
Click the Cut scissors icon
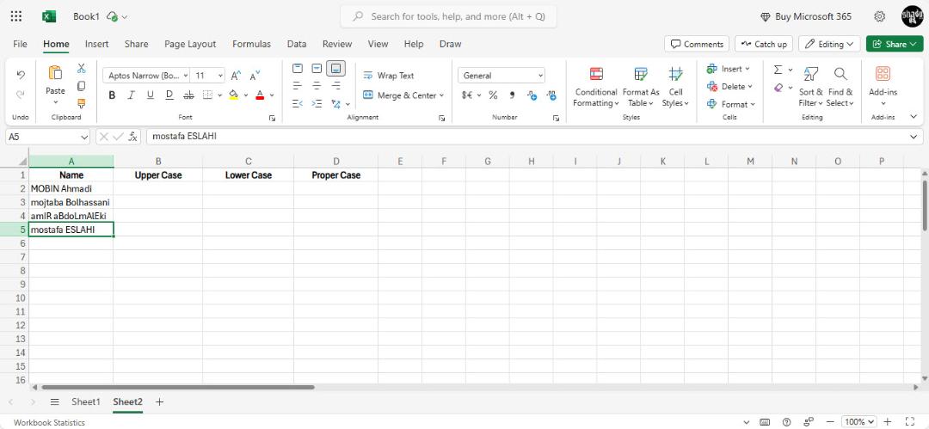[81, 69]
